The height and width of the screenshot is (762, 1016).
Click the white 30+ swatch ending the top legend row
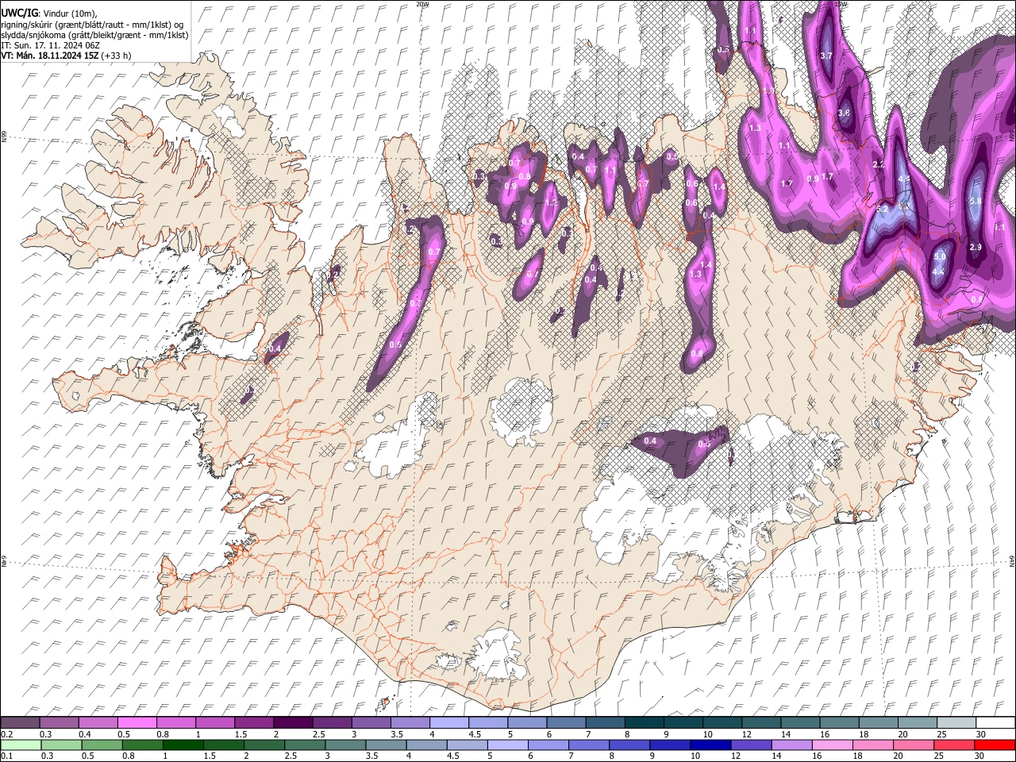995,722
